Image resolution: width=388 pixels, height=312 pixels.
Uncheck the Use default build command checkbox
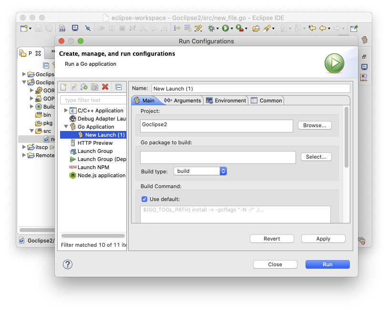tap(144, 199)
